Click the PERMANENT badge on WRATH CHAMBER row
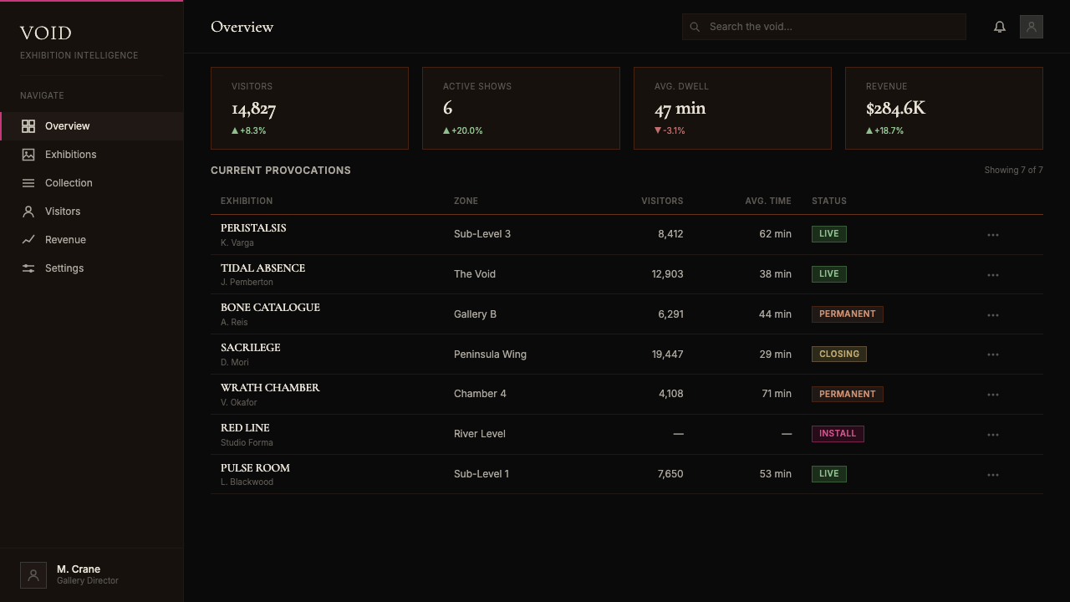Viewport: 1070px width, 602px height. pyautogui.click(x=848, y=394)
